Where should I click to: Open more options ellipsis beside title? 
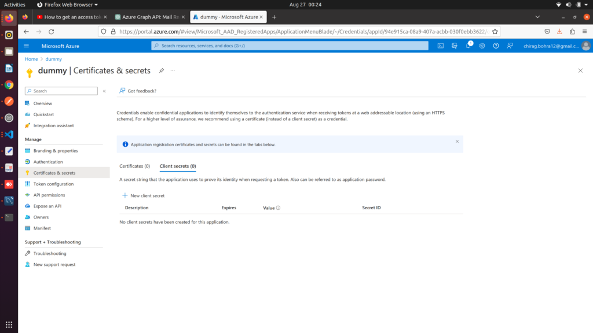tap(173, 71)
